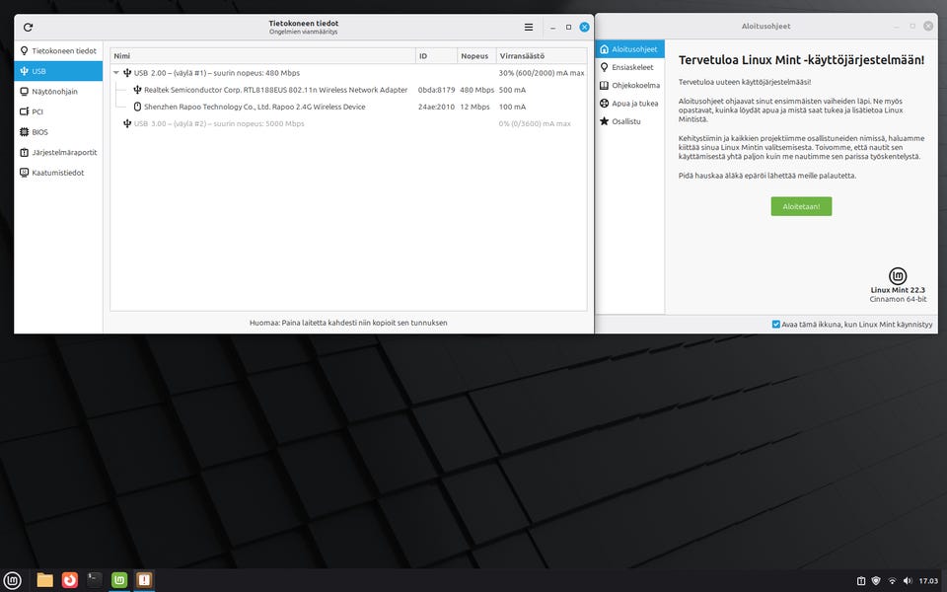The image size is (947, 592).
Task: Open the file manager from the taskbar
Action: pos(44,580)
